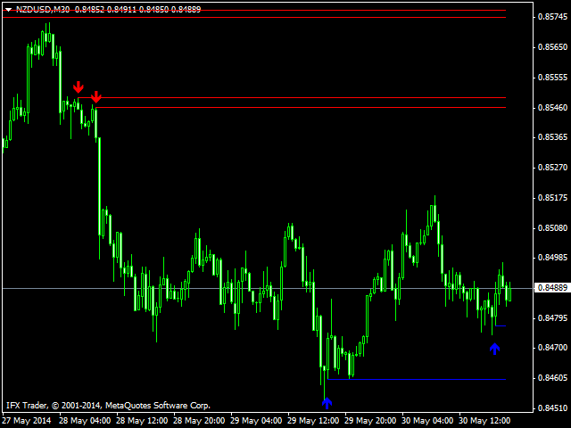Click the 0.85460 price axis label
Image resolution: width=571 pixels, height=428 pixels.
[552, 107]
